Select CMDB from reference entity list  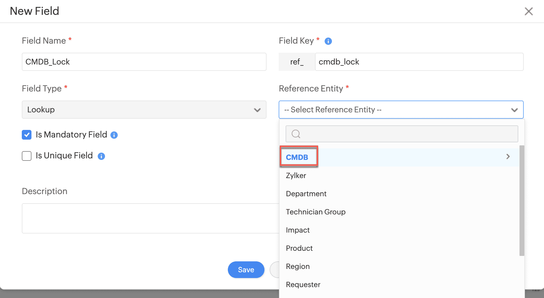point(297,157)
